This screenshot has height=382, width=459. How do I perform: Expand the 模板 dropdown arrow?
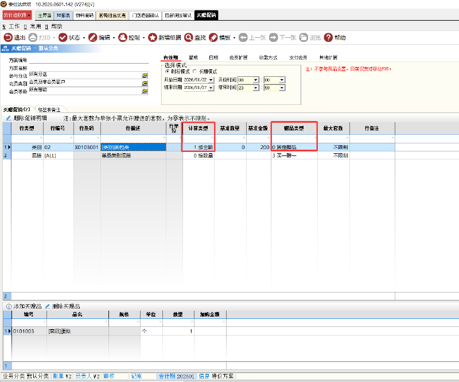pyautogui.click(x=235, y=38)
